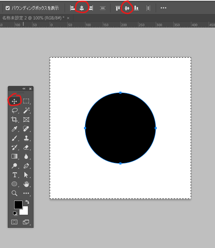
Task: Select the Horizontal Type tool
Action: (14, 175)
